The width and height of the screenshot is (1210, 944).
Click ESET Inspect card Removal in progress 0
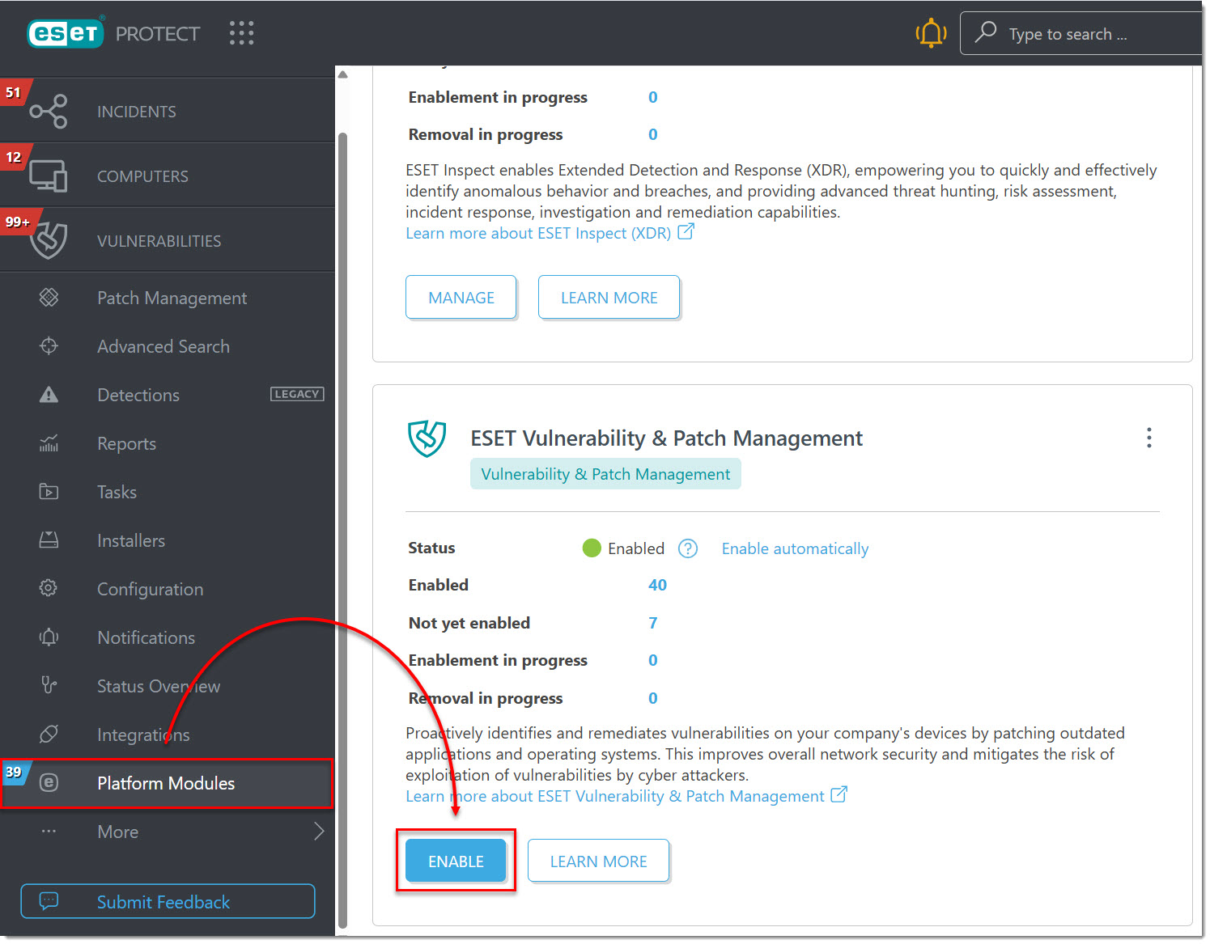tap(652, 134)
